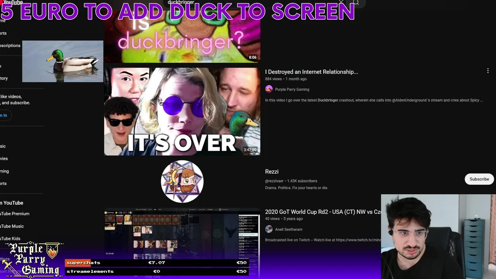This screenshot has height=279, width=496.
Task: Open the Purple Parry Gaming channel name link
Action: click(292, 90)
